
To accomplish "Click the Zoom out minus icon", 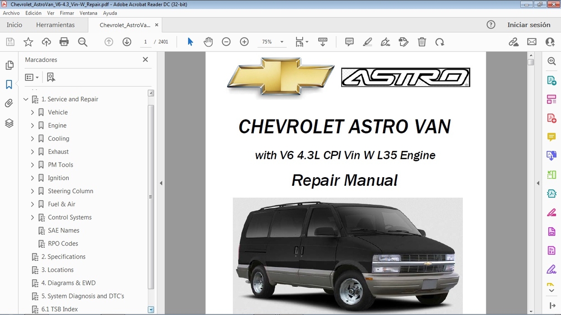I will tap(226, 42).
